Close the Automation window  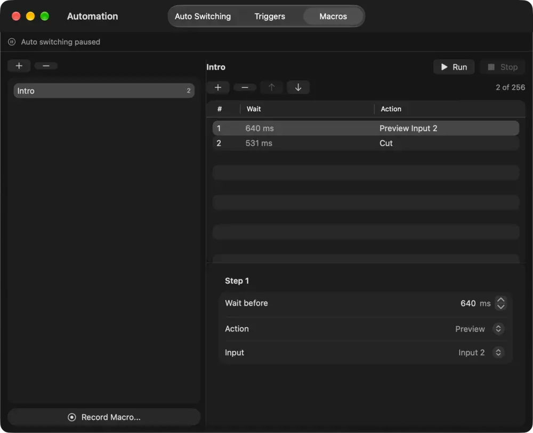(16, 16)
